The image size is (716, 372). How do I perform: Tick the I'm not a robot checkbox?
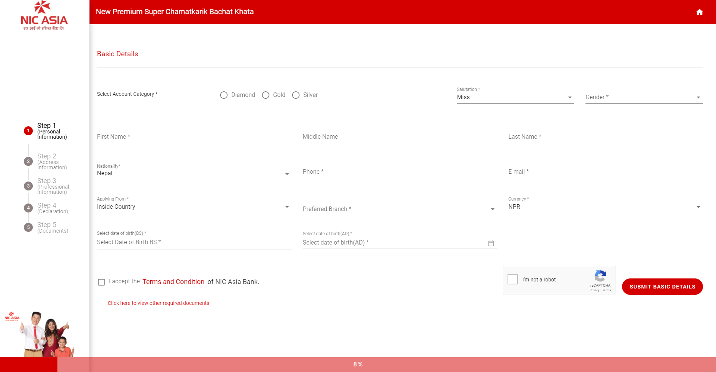[513, 279]
